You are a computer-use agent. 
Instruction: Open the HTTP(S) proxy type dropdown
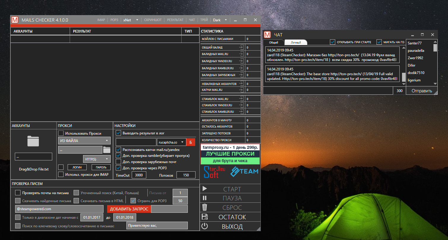tap(97, 159)
